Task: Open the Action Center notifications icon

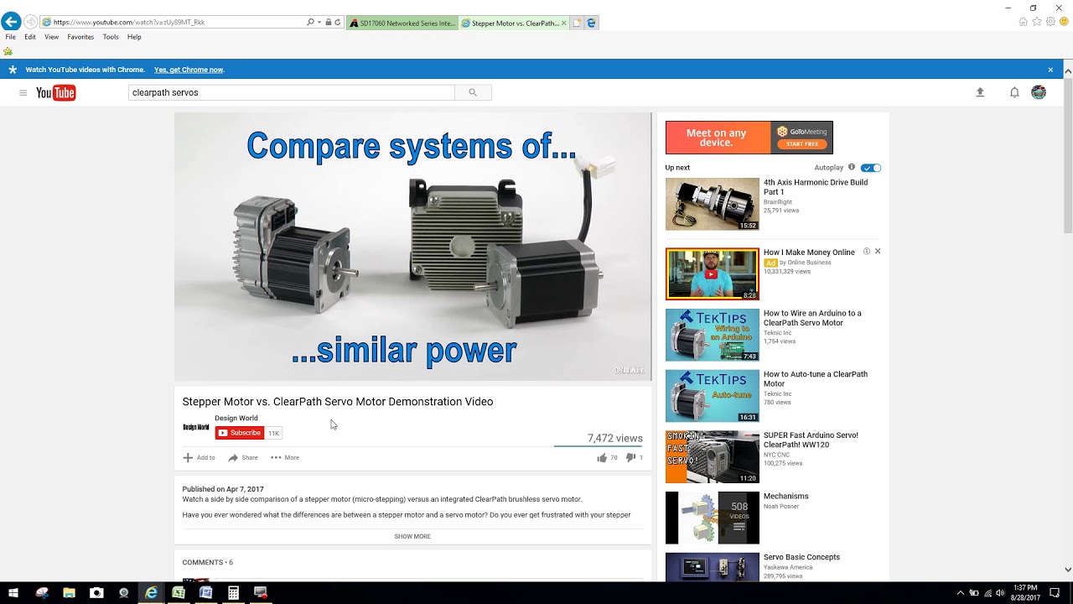Action: (1056, 593)
